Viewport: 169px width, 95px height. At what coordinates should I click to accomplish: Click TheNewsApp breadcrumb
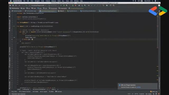pos(14,8)
